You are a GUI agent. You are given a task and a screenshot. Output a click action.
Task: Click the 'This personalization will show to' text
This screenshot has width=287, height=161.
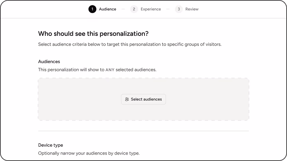(71, 70)
